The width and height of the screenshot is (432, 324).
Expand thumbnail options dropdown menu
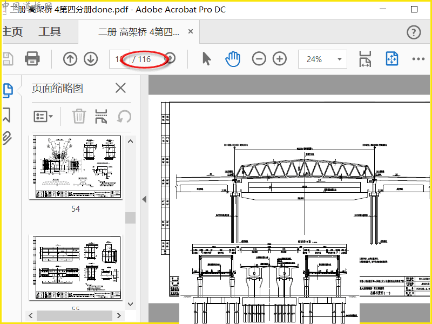pyautogui.click(x=43, y=117)
